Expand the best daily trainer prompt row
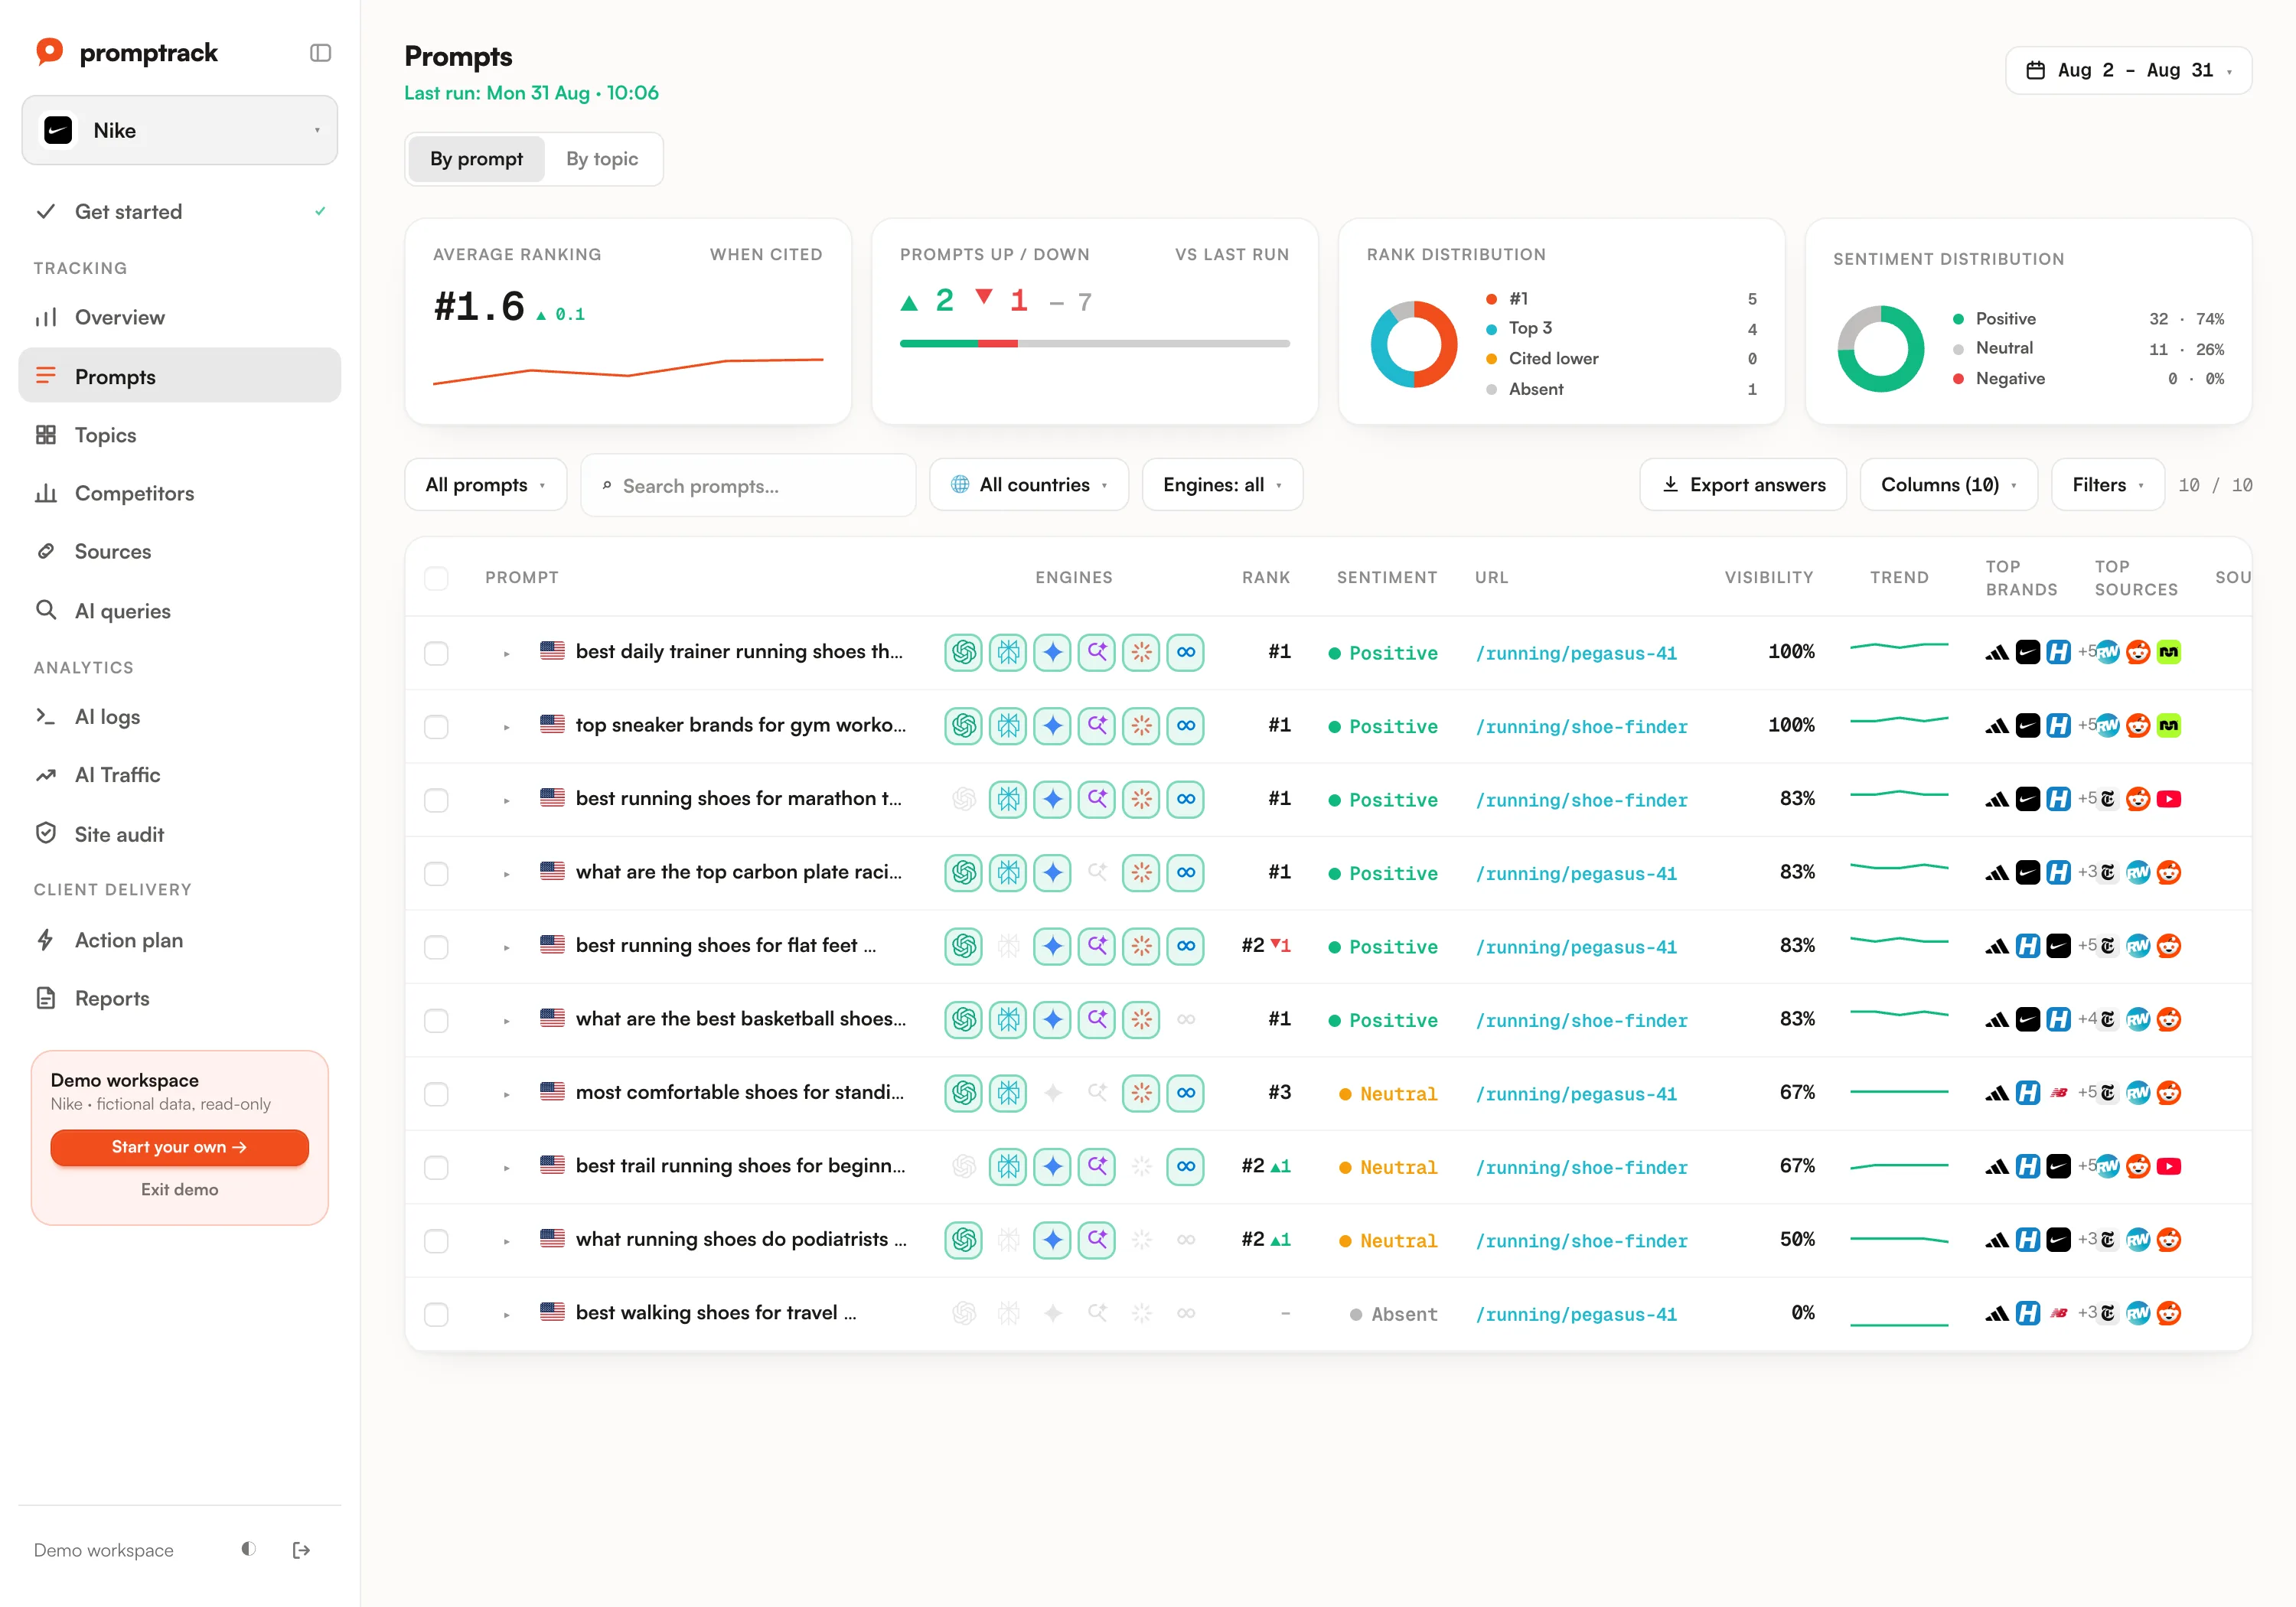 click(506, 653)
